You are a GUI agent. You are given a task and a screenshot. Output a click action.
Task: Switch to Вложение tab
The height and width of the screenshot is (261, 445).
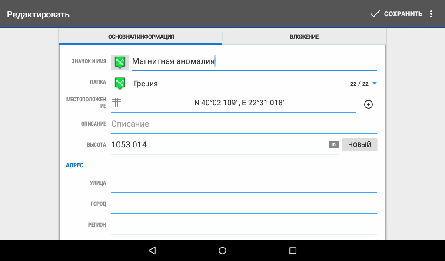coord(304,37)
